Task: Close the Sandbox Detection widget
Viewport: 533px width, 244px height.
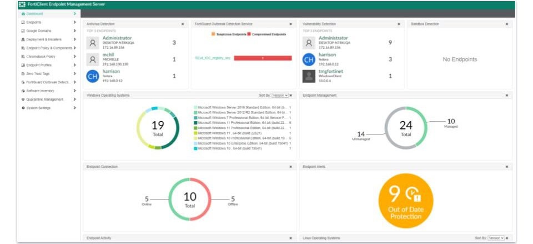Action: pyautogui.click(x=507, y=24)
